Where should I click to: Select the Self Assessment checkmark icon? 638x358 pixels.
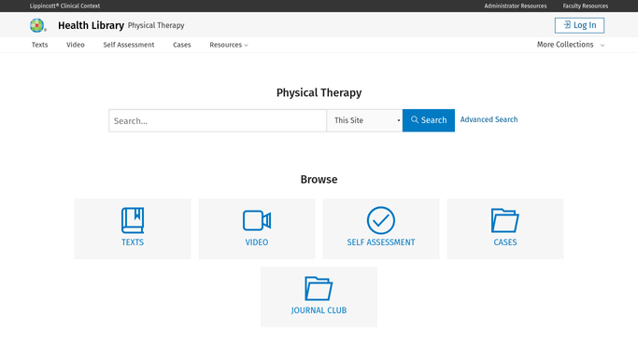pyautogui.click(x=381, y=220)
